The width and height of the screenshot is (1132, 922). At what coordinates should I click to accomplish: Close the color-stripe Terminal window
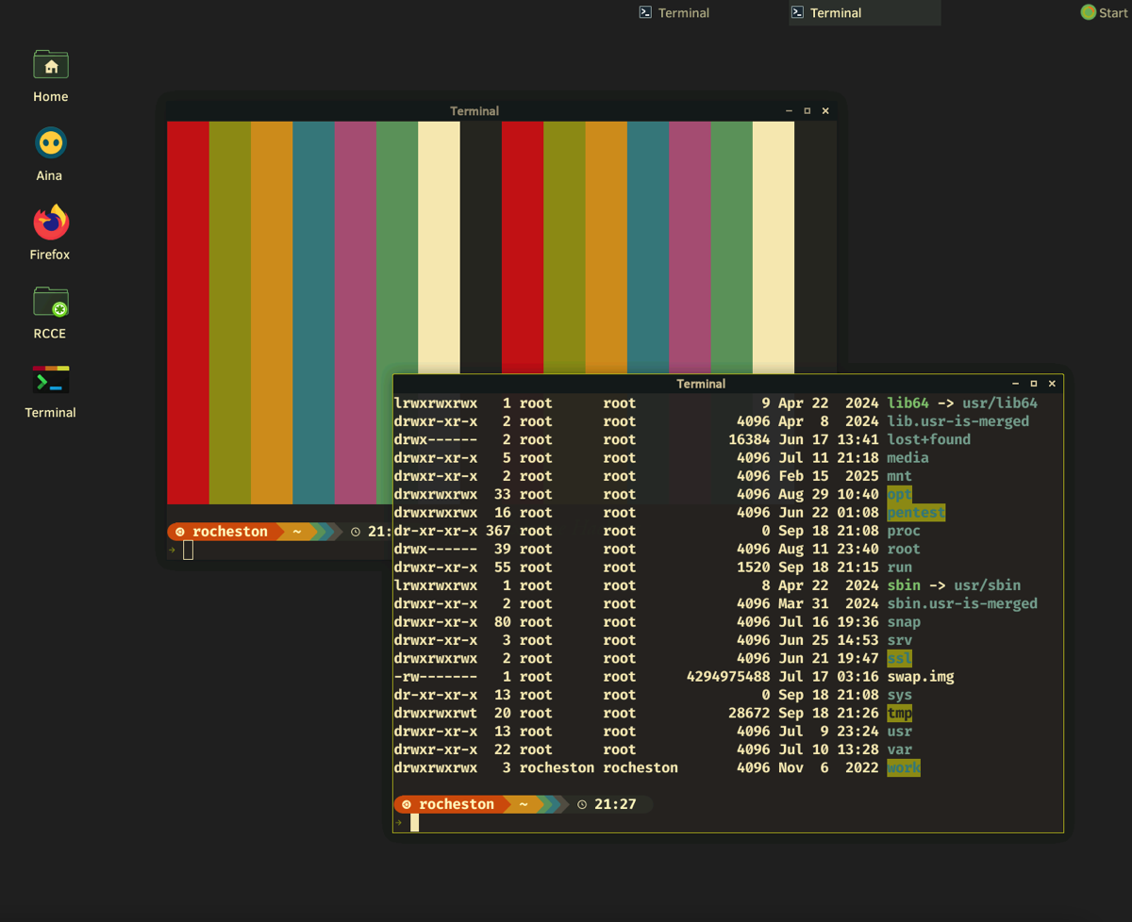coord(825,111)
